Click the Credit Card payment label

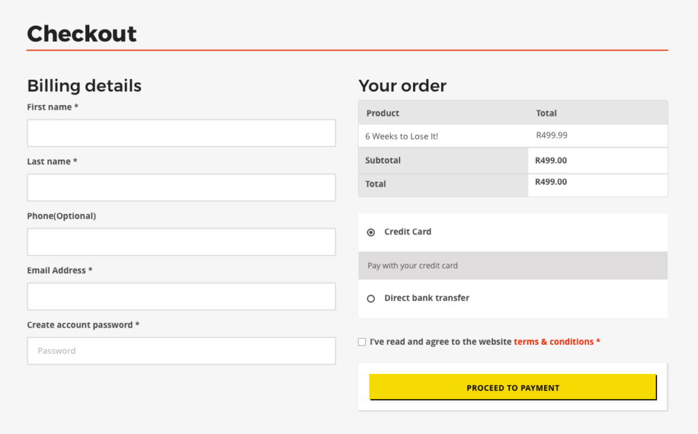[408, 232]
